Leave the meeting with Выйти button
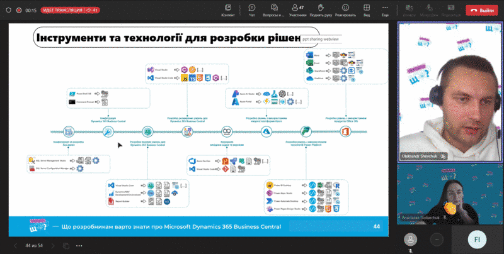 [482, 10]
